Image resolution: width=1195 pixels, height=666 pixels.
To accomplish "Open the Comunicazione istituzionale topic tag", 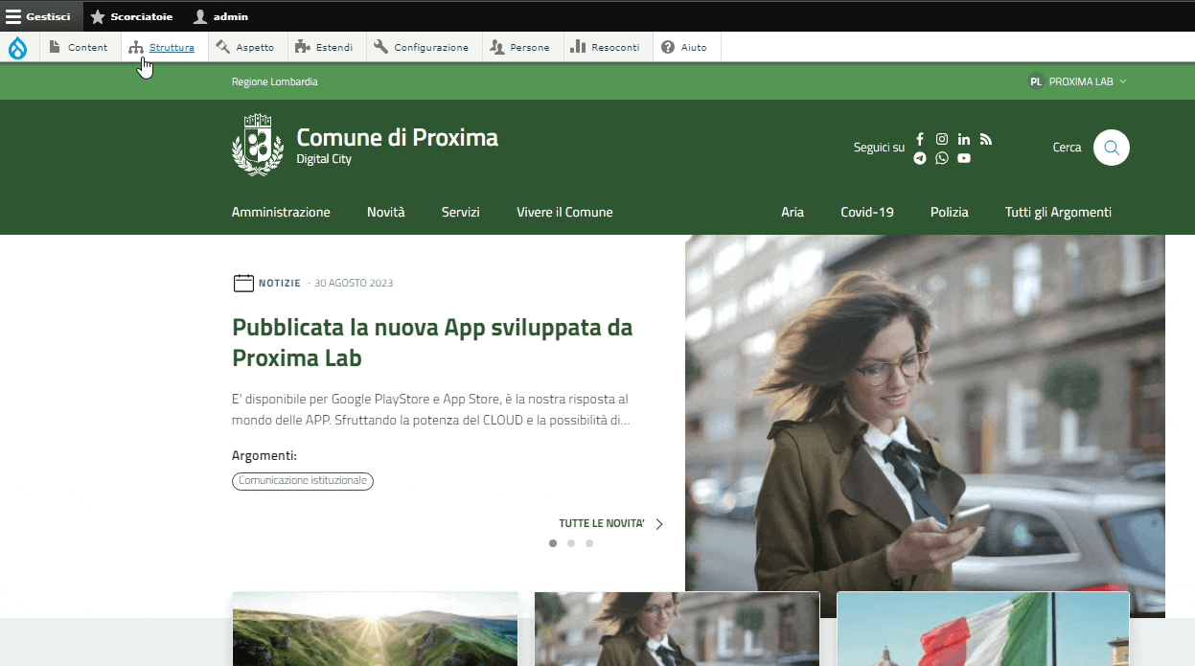I will pos(303,481).
